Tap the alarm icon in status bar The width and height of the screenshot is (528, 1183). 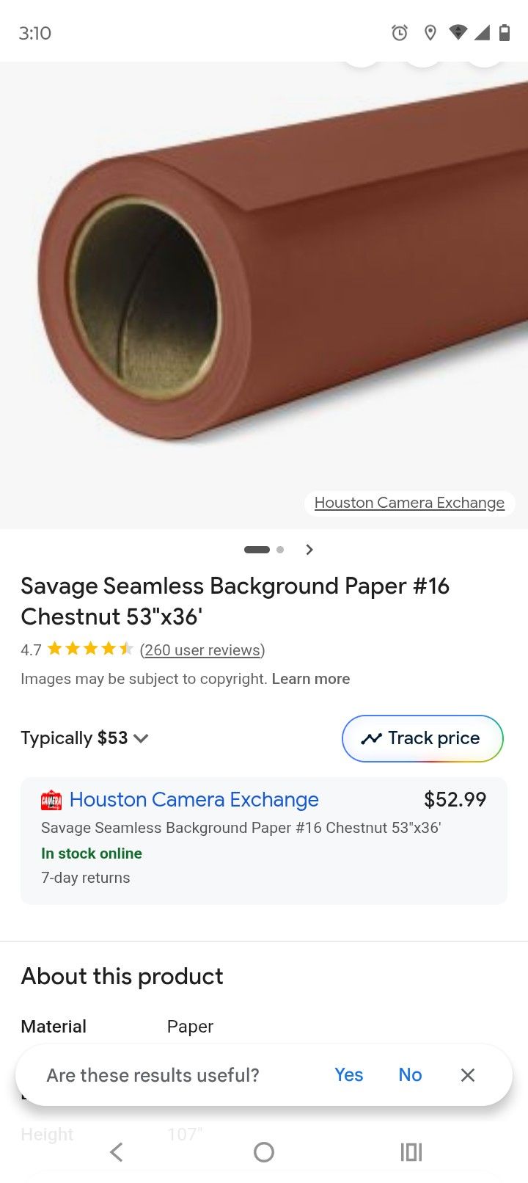[x=399, y=33]
